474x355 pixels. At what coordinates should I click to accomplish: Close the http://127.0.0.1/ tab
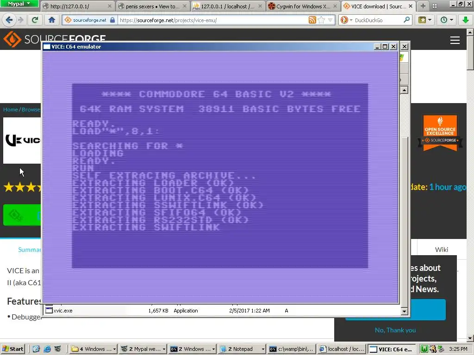[x=109, y=6]
